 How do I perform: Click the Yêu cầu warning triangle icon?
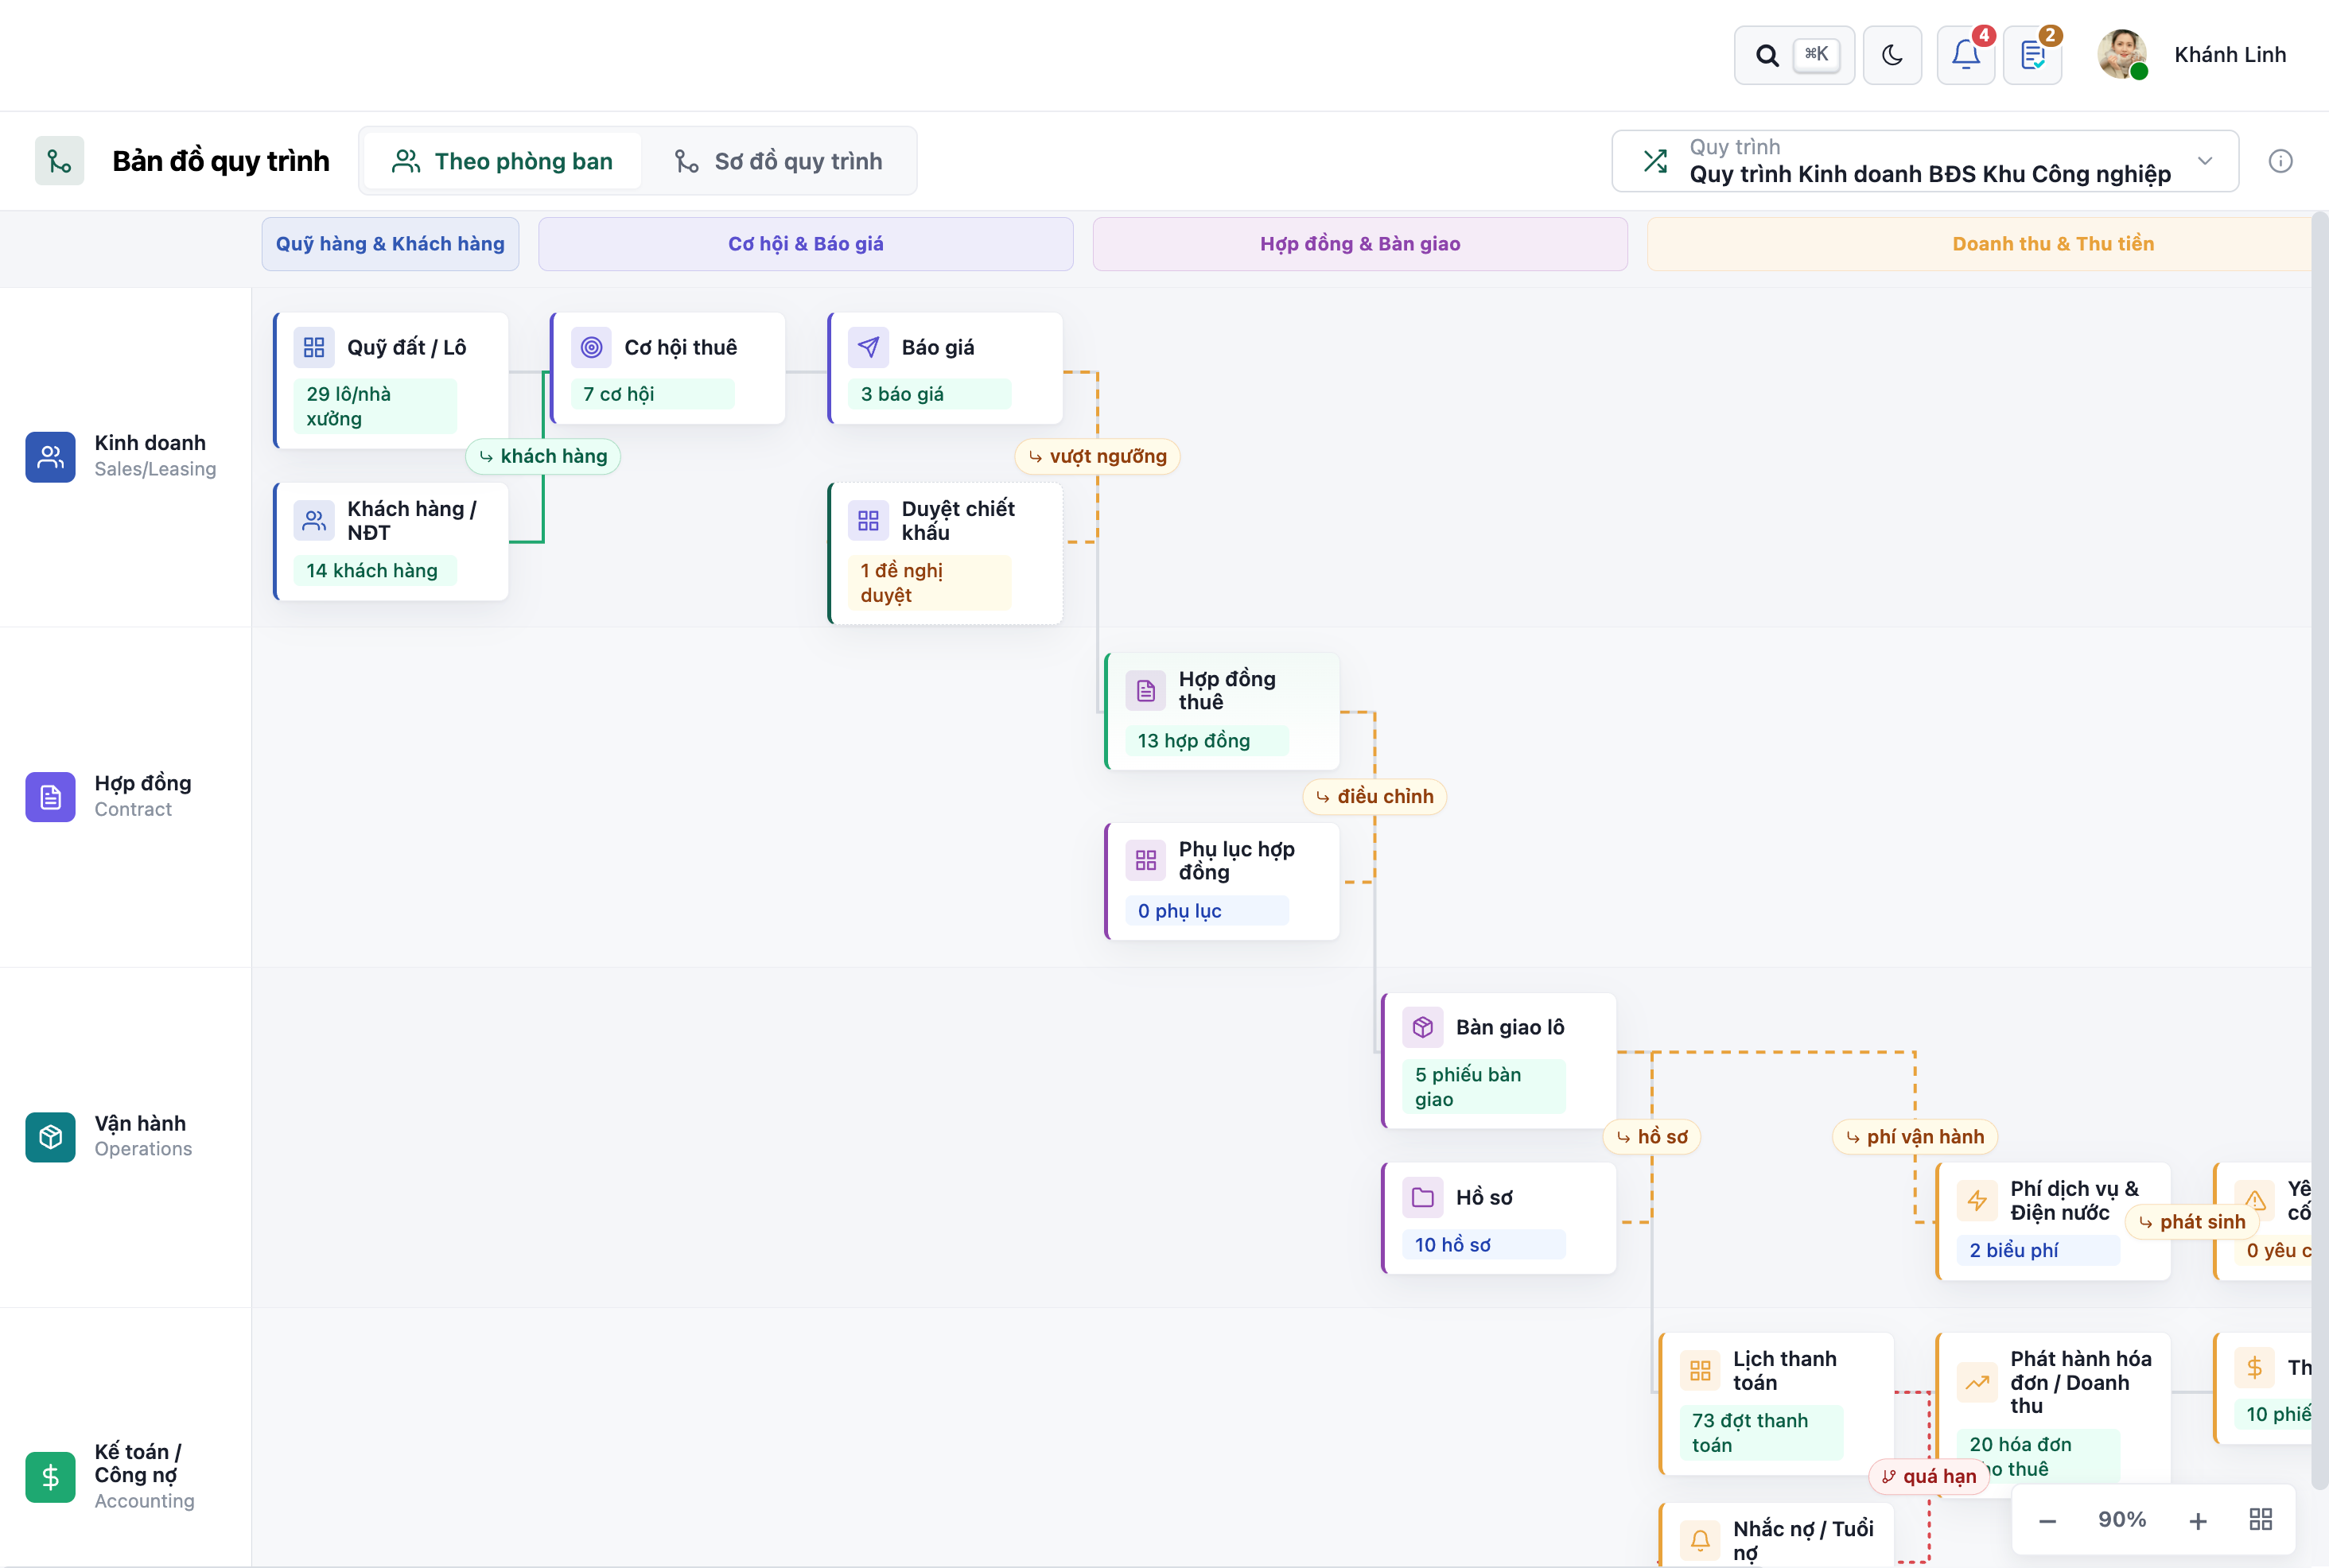coord(2254,1201)
